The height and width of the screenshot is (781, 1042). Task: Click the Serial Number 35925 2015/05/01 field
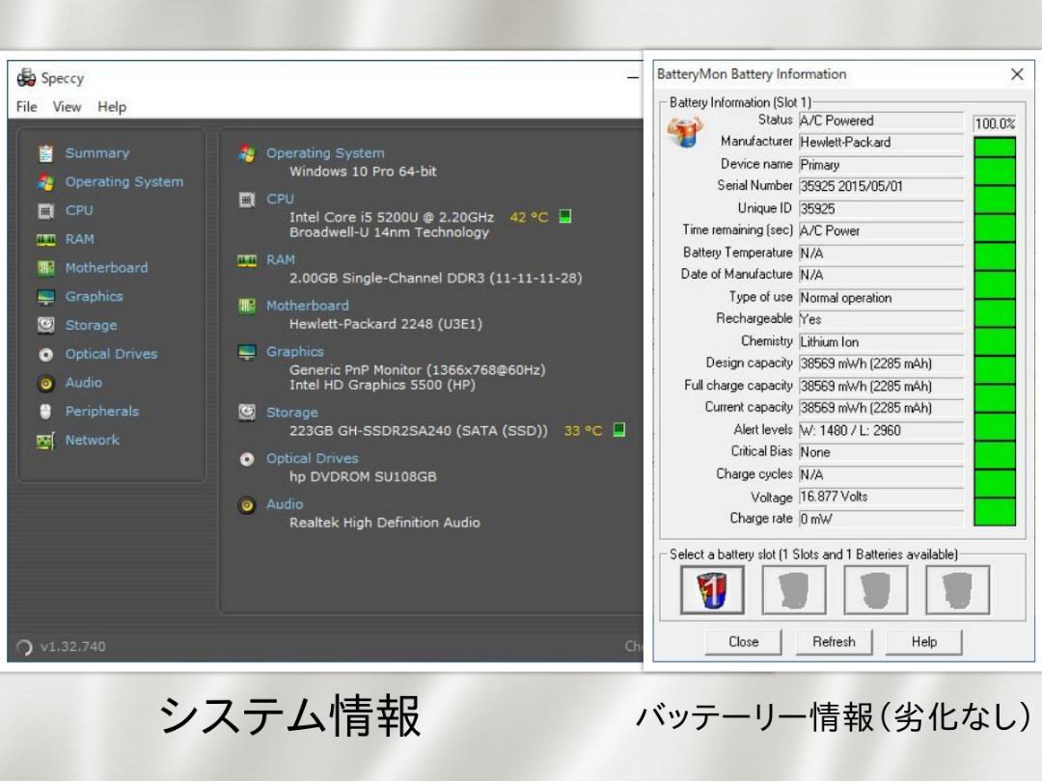click(881, 187)
